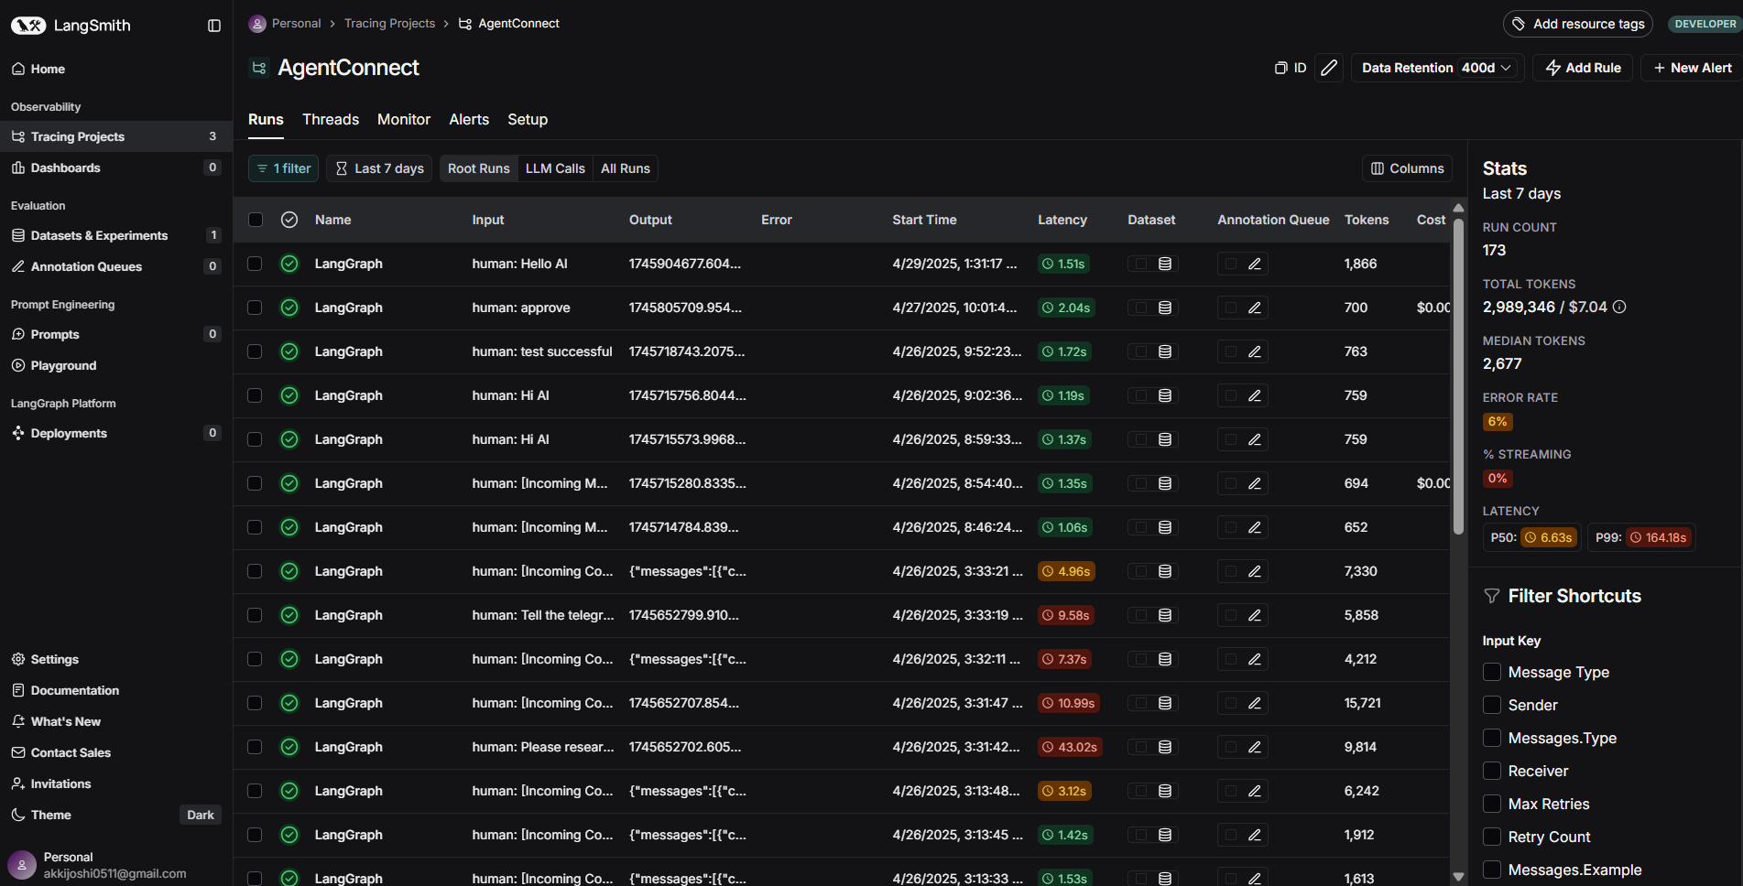
Task: Click the runs table vertical scrollbar
Action: [1458, 375]
